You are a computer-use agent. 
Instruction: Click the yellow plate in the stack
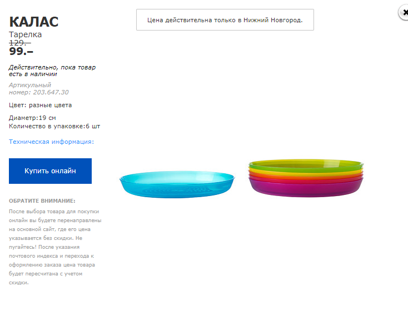pos(306,170)
